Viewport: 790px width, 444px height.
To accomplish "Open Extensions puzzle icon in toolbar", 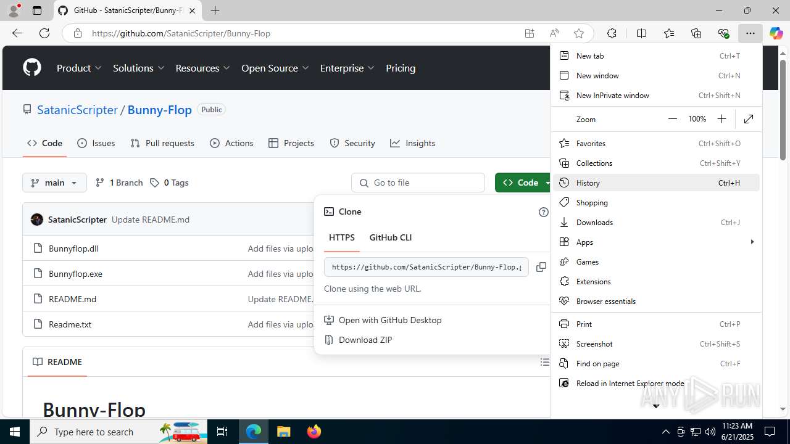I will tap(612, 33).
